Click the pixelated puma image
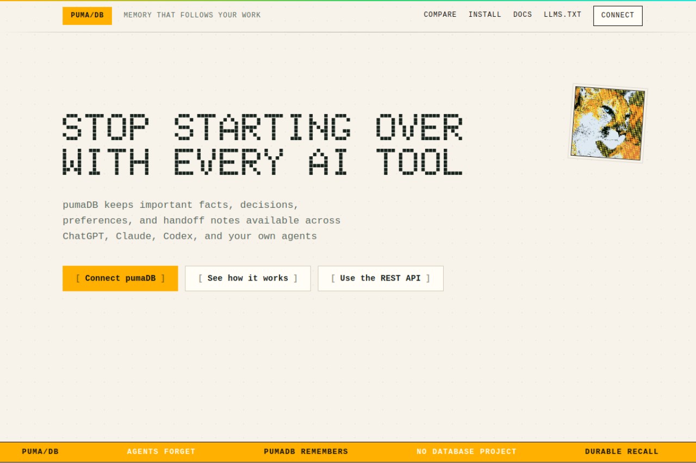The image size is (696, 463). 608,123
